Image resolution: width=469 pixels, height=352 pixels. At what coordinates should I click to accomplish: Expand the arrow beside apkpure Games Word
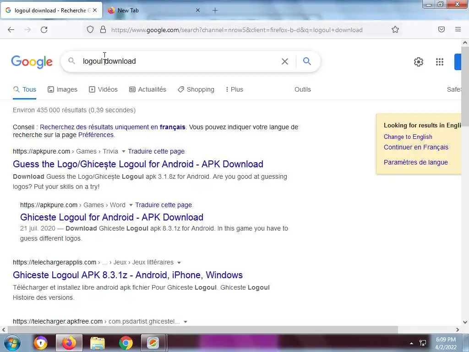(131, 205)
